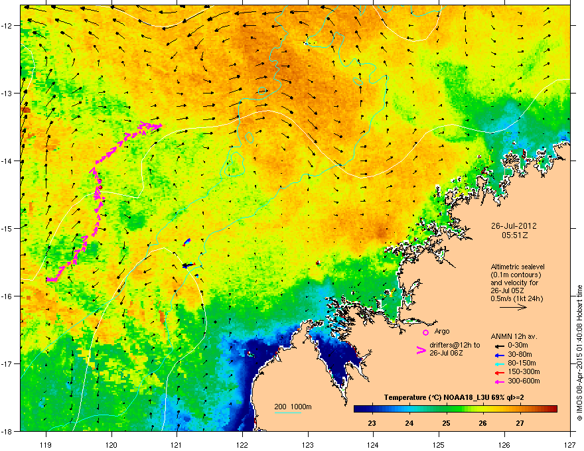Click the latitude axis label '-16'
This screenshot has height=451, width=584.
point(7,296)
